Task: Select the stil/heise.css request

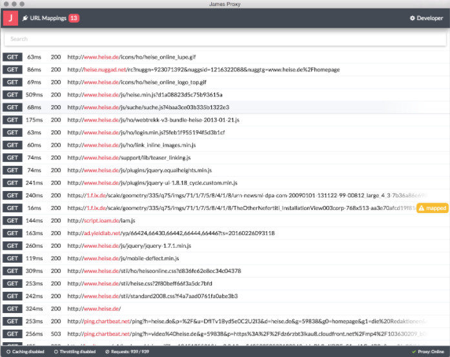Action: click(225, 283)
